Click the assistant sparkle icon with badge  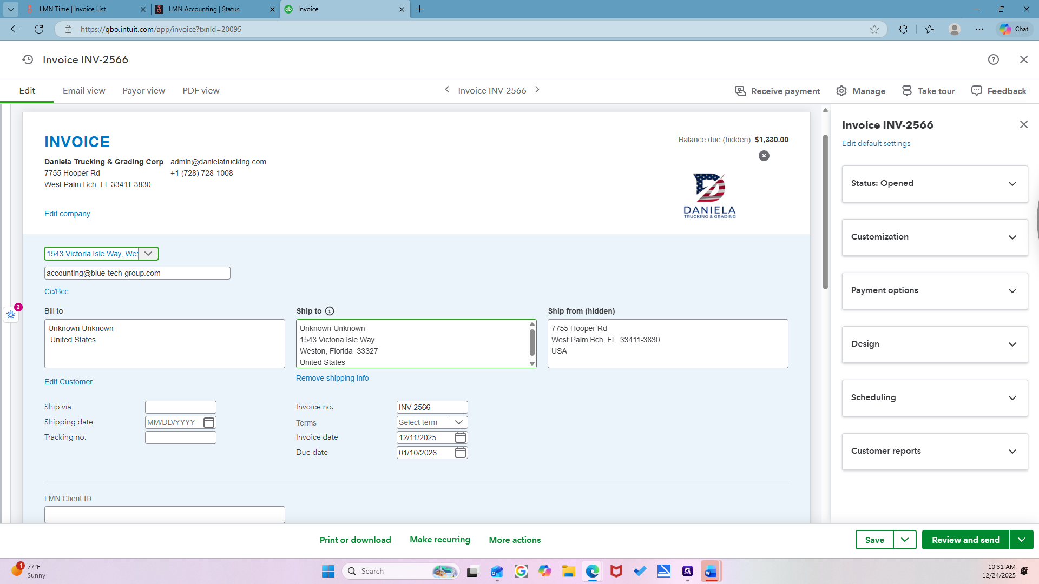[x=11, y=314]
